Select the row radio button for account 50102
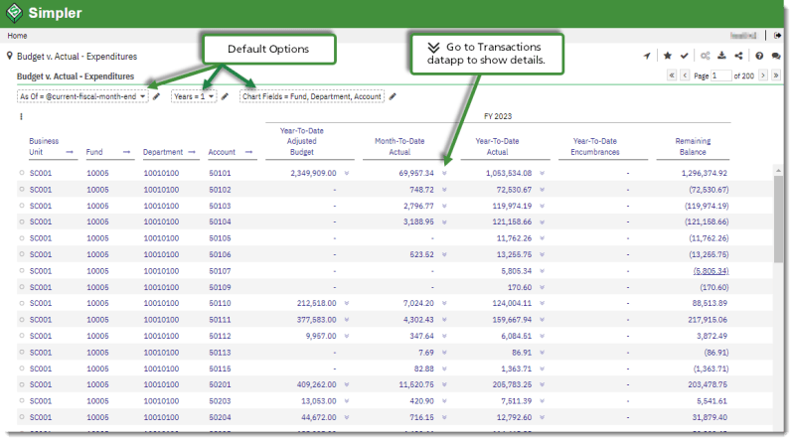Screen dimensions: 794x442 tap(22, 190)
